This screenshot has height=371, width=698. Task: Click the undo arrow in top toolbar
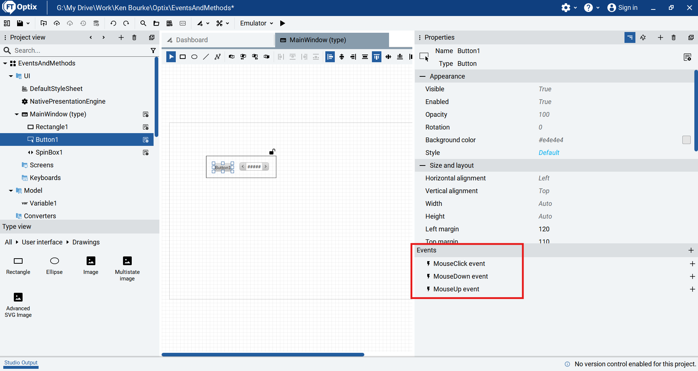click(x=113, y=23)
